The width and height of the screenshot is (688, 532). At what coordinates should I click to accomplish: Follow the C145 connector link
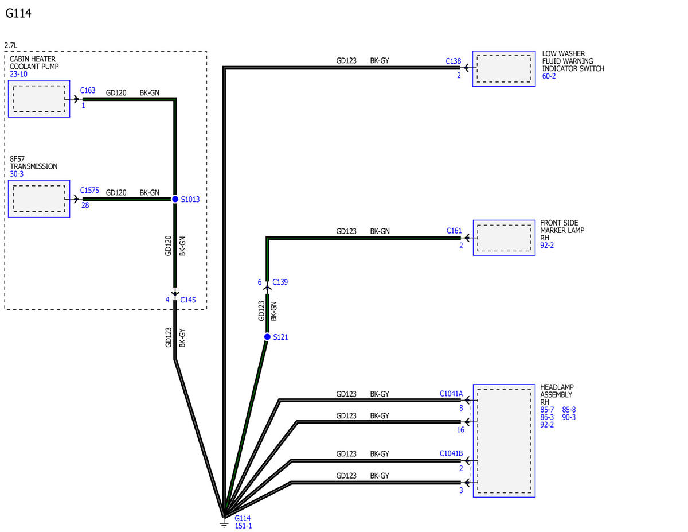click(188, 300)
